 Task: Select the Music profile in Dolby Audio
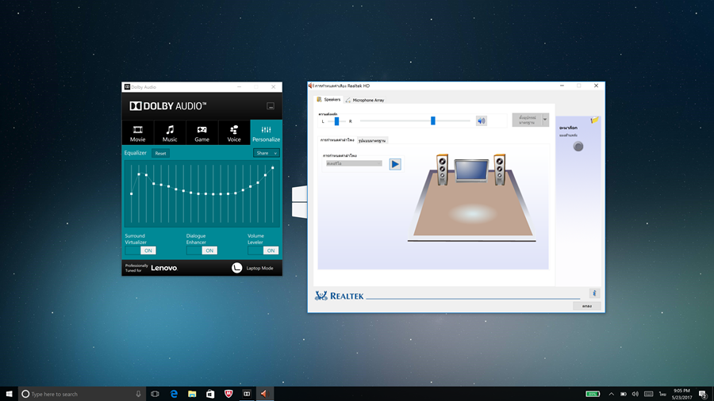(170, 133)
